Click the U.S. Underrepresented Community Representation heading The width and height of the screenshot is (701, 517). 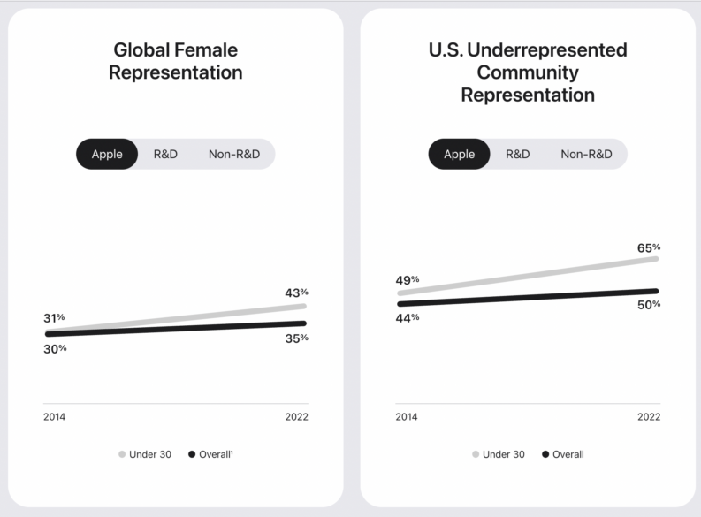528,72
